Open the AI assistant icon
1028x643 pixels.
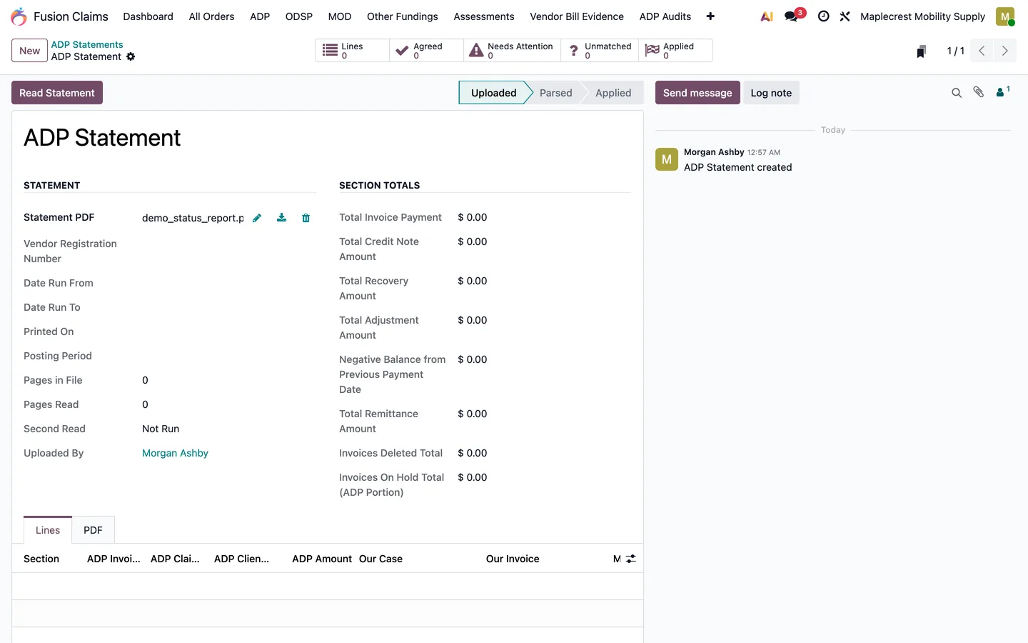(x=767, y=16)
